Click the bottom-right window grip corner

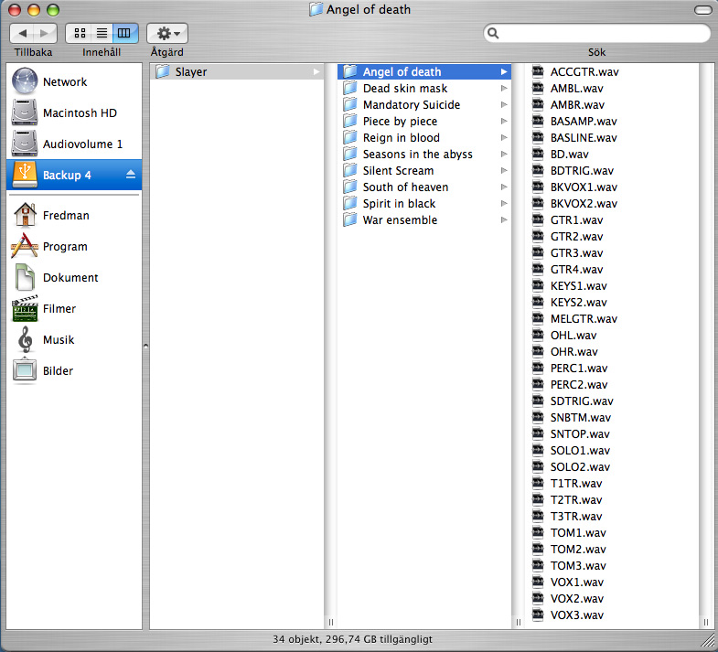708,640
